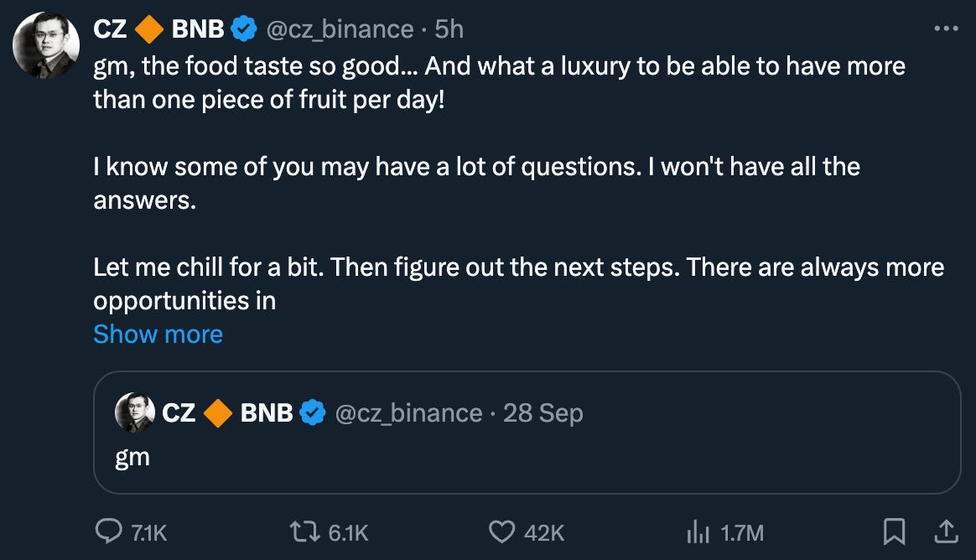Click the orange diamond in main tweet name
Viewport: 976px width, 560px height.
pyautogui.click(x=149, y=29)
